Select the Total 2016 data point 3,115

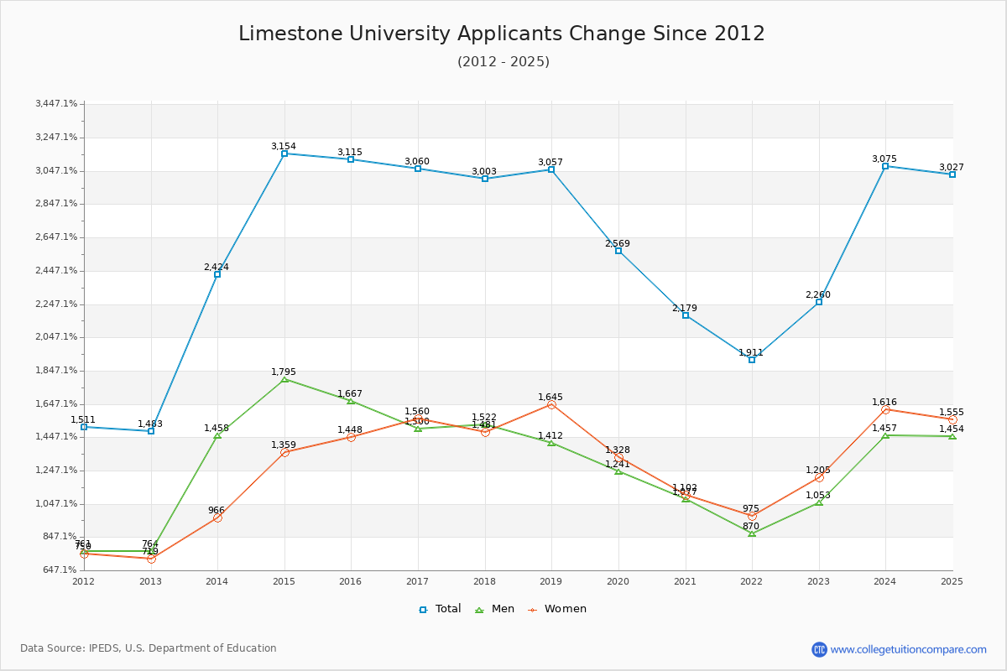point(351,159)
